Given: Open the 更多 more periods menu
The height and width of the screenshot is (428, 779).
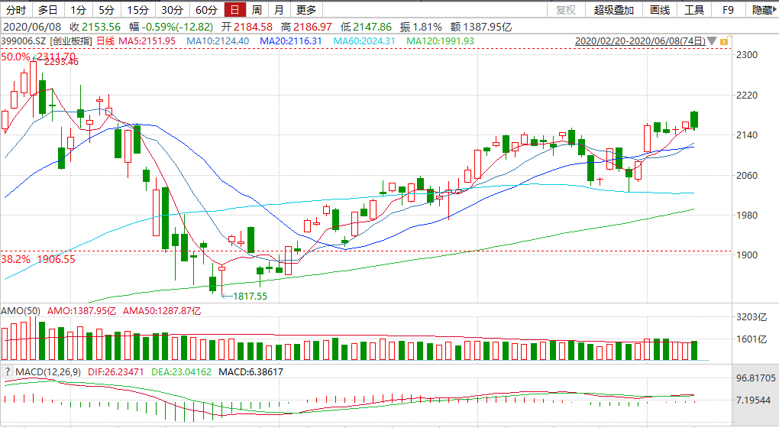Looking at the screenshot, I should (306, 10).
